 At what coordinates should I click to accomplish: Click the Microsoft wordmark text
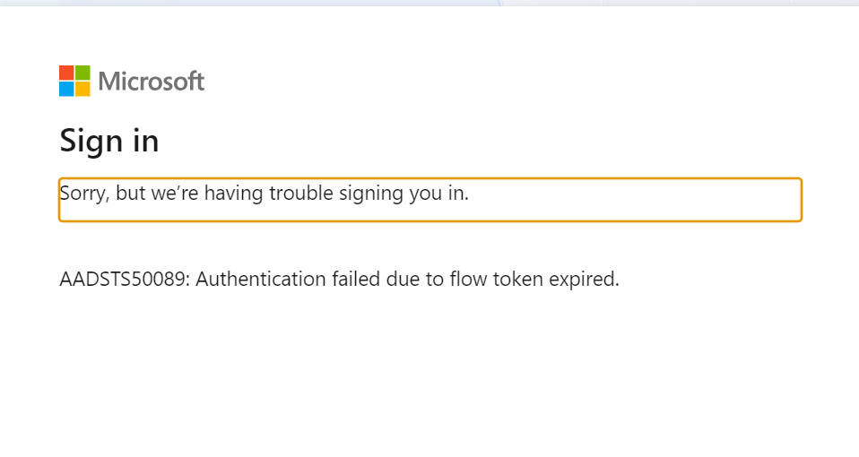coord(152,82)
